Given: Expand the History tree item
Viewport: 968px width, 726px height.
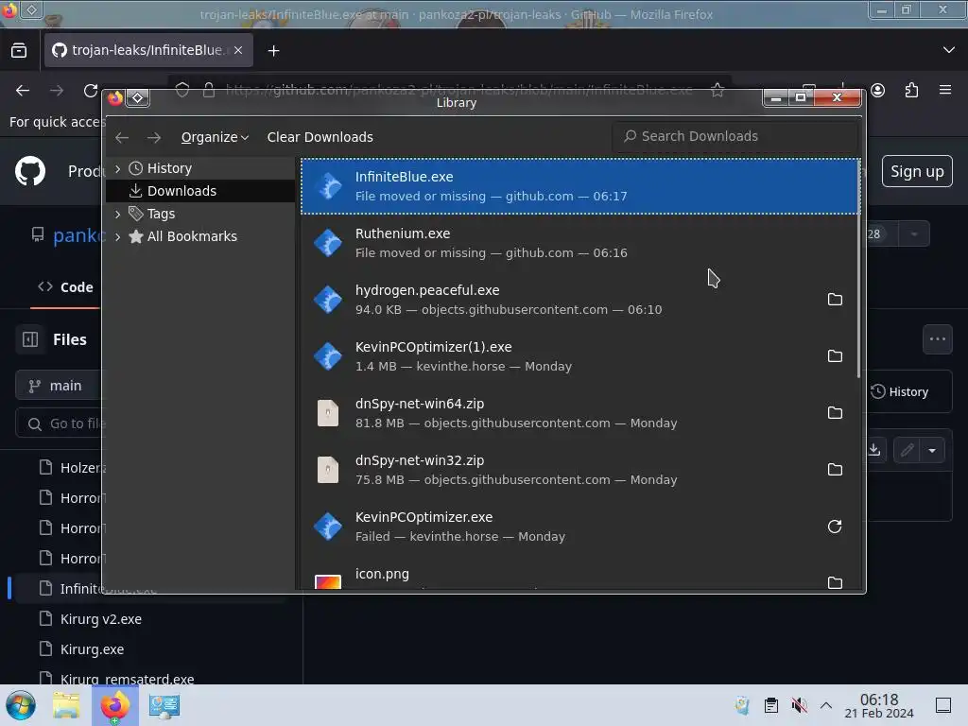Looking at the screenshot, I should coord(118,168).
